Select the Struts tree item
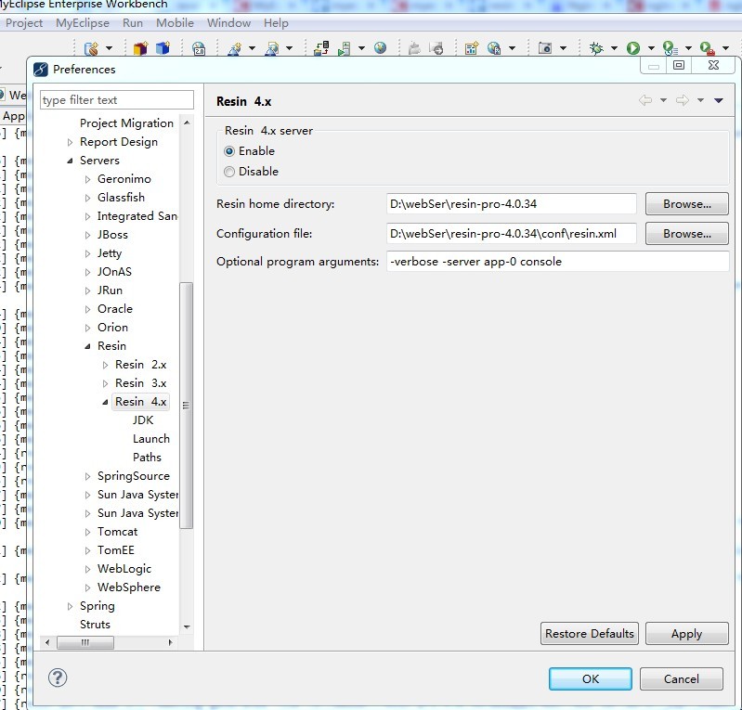Image resolution: width=742 pixels, height=710 pixels. coord(95,625)
